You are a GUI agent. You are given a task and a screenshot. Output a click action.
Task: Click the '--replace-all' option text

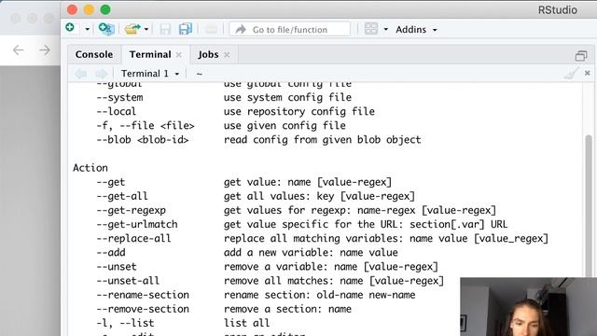click(x=133, y=239)
